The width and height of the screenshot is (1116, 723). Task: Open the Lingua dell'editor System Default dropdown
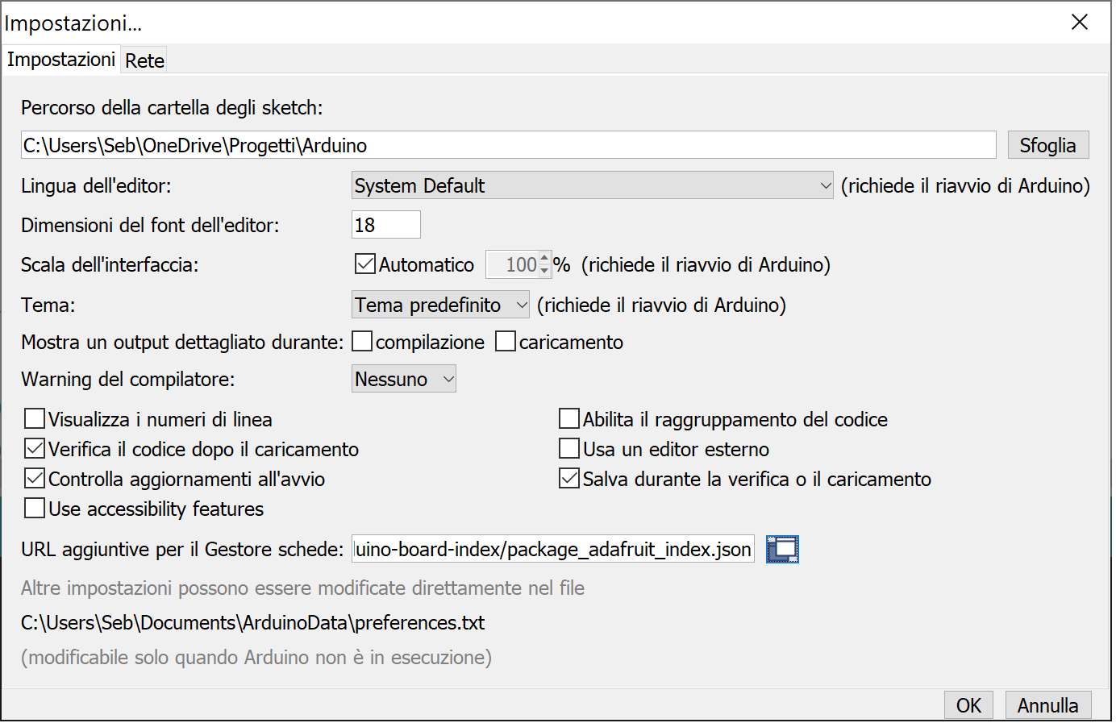tap(593, 185)
